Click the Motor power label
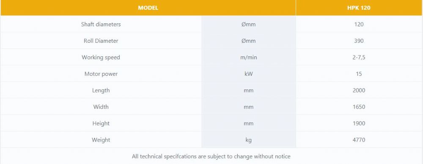The image size is (423, 164). pyautogui.click(x=101, y=74)
